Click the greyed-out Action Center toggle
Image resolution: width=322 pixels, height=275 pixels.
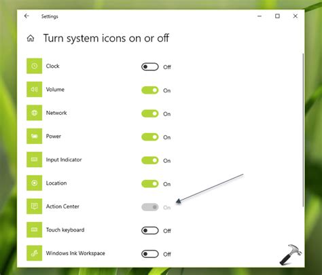150,207
